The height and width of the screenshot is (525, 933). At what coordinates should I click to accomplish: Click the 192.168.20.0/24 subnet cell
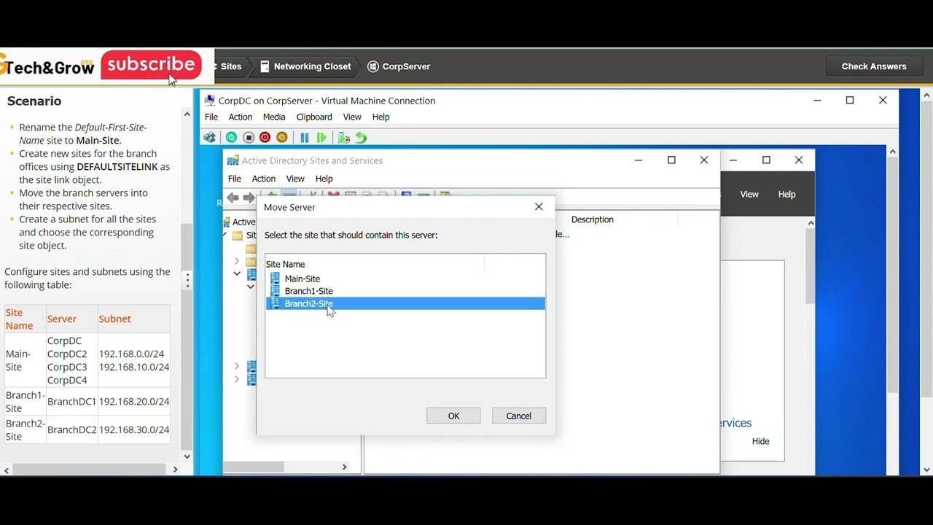pos(134,401)
